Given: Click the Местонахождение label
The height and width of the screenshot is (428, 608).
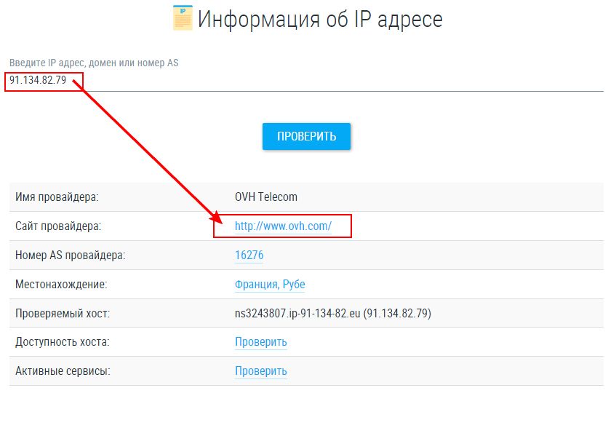Looking at the screenshot, I should point(61,284).
